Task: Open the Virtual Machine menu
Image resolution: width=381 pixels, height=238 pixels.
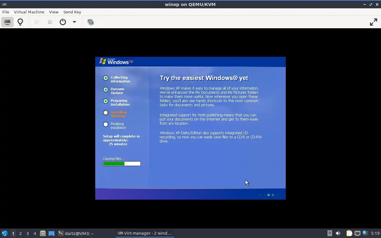Action: point(29,12)
